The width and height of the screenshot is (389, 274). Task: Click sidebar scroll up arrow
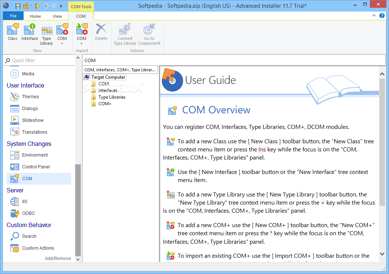pos(78,58)
